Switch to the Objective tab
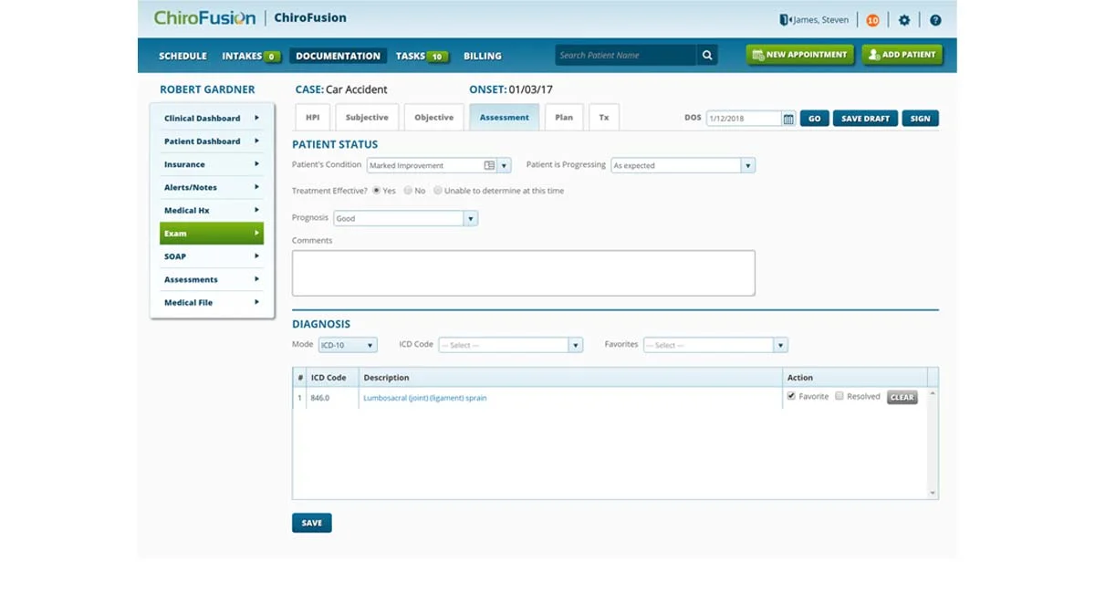1095x615 pixels. click(x=433, y=118)
